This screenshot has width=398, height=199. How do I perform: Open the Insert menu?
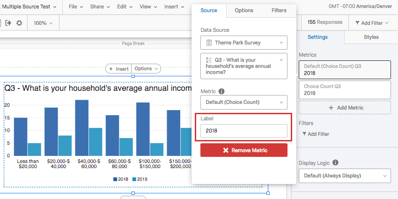[174, 7]
